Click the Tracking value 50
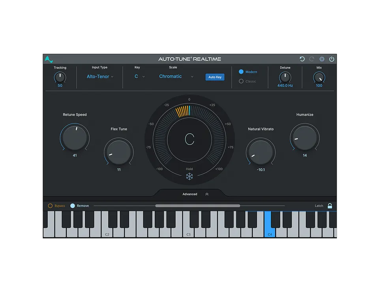Viewport: 379px width, 298px height. [60, 85]
